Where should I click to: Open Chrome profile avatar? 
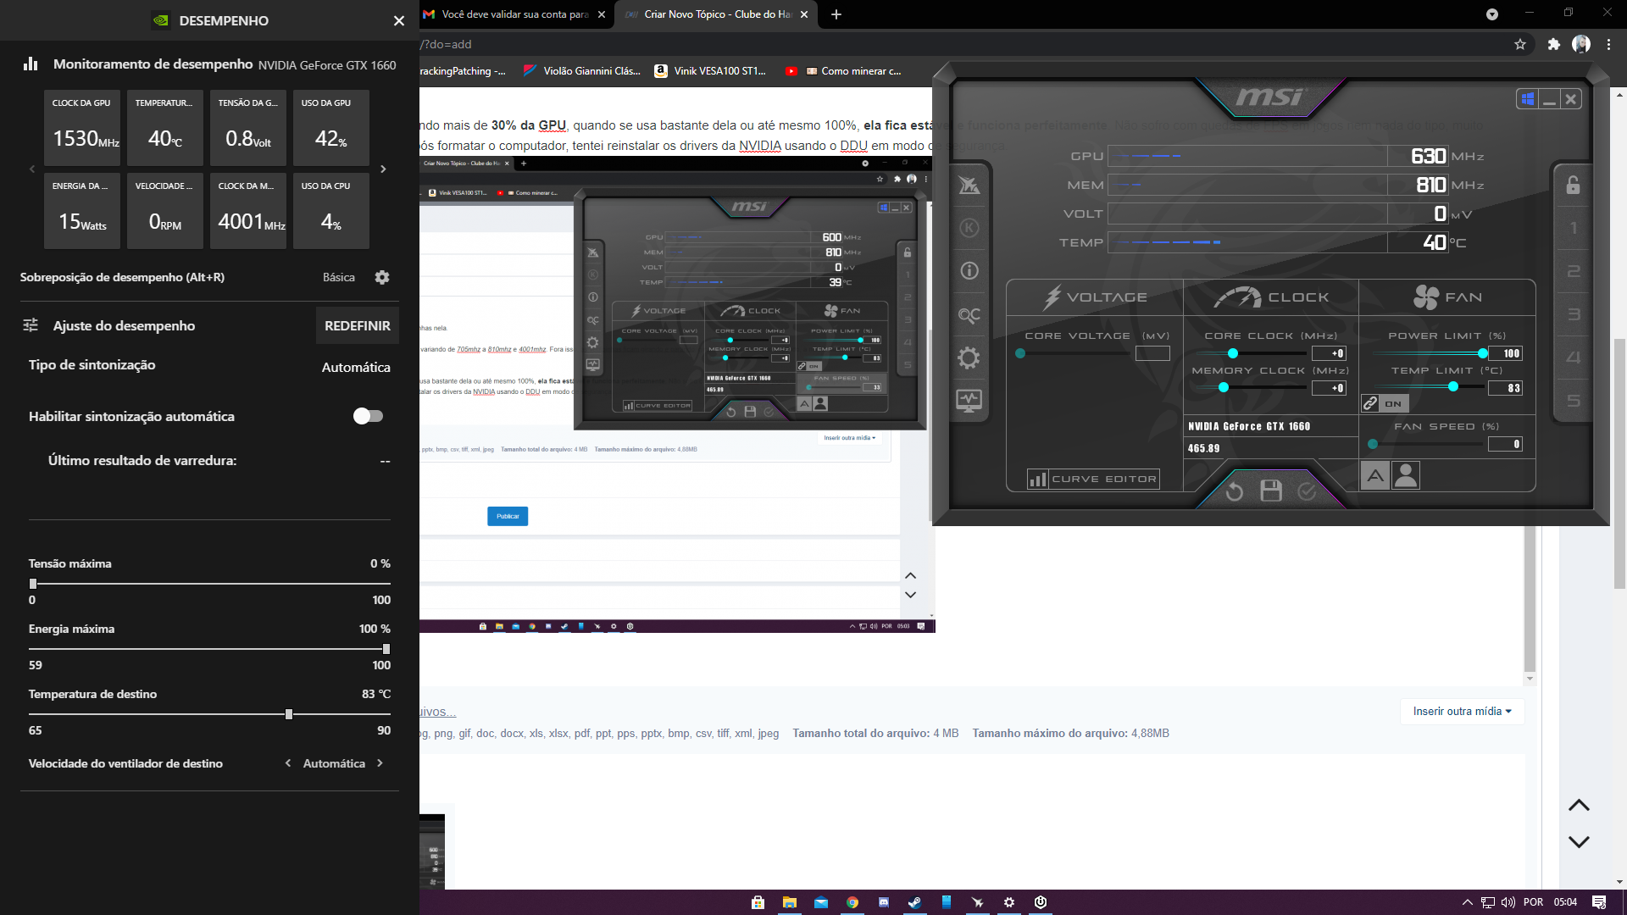[x=1581, y=44]
